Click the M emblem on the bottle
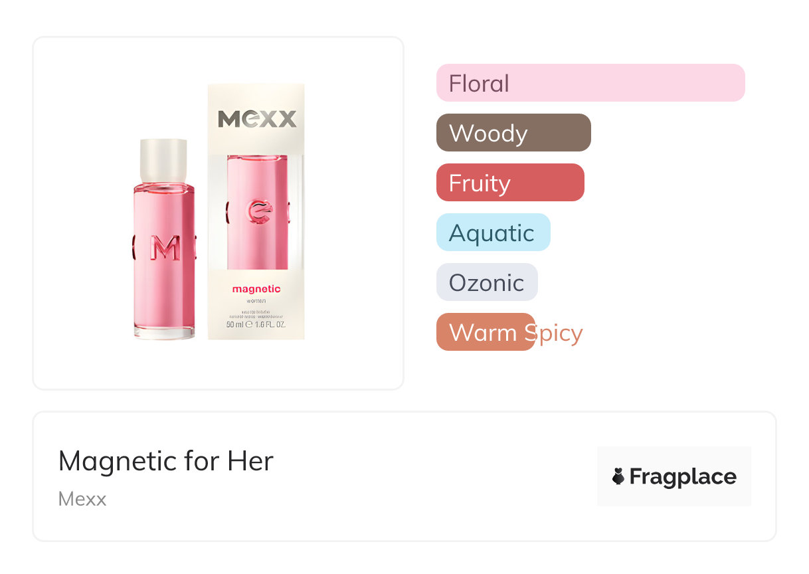The height and width of the screenshot is (574, 809). coord(164,248)
